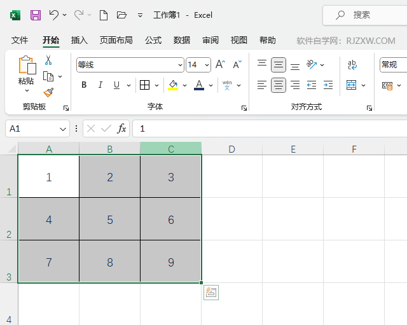Align text right
The image size is (407, 325).
pyautogui.click(x=295, y=85)
